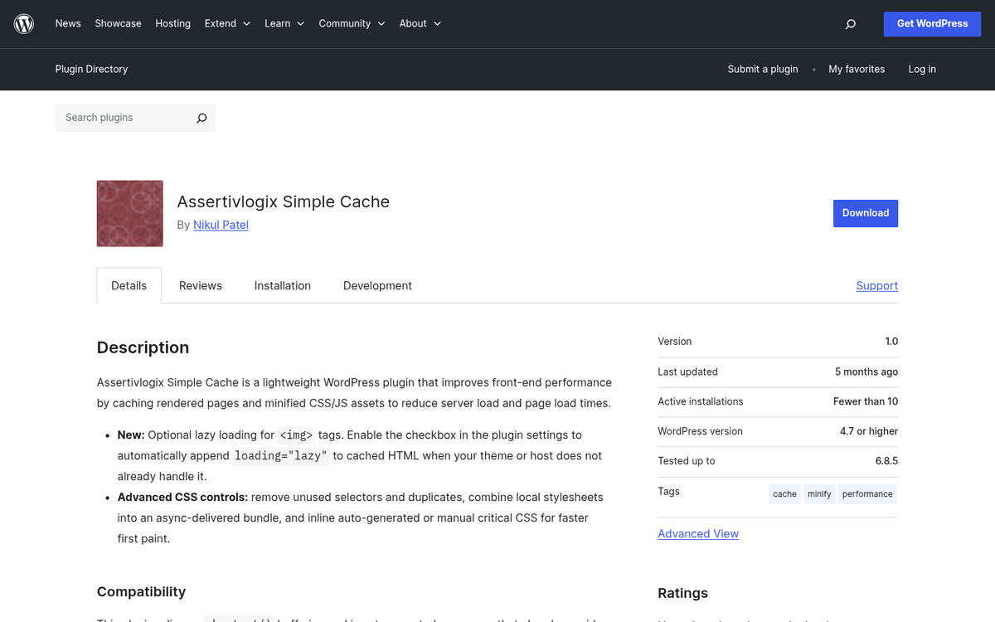This screenshot has height=622, width=995.
Task: Click the Download button
Action: point(865,213)
